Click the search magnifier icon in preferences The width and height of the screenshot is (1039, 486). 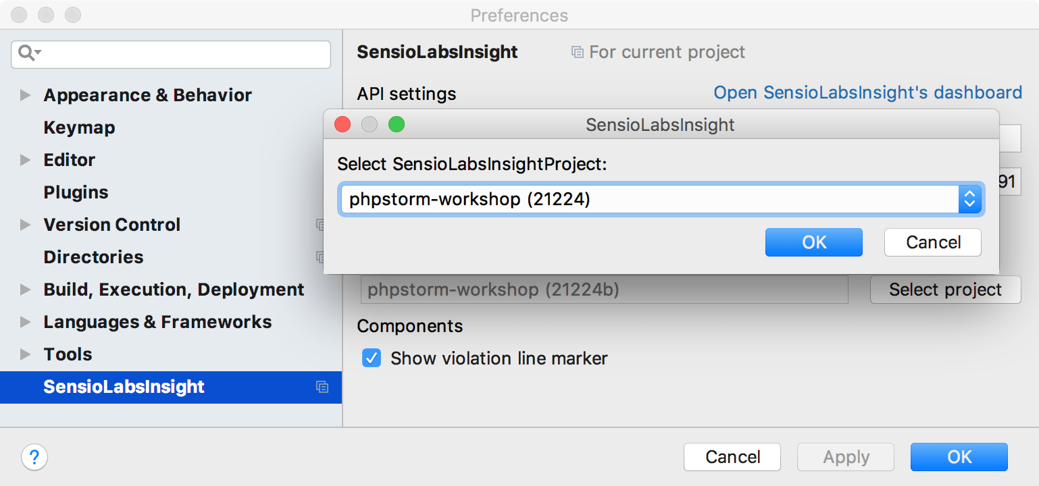pyautogui.click(x=28, y=53)
